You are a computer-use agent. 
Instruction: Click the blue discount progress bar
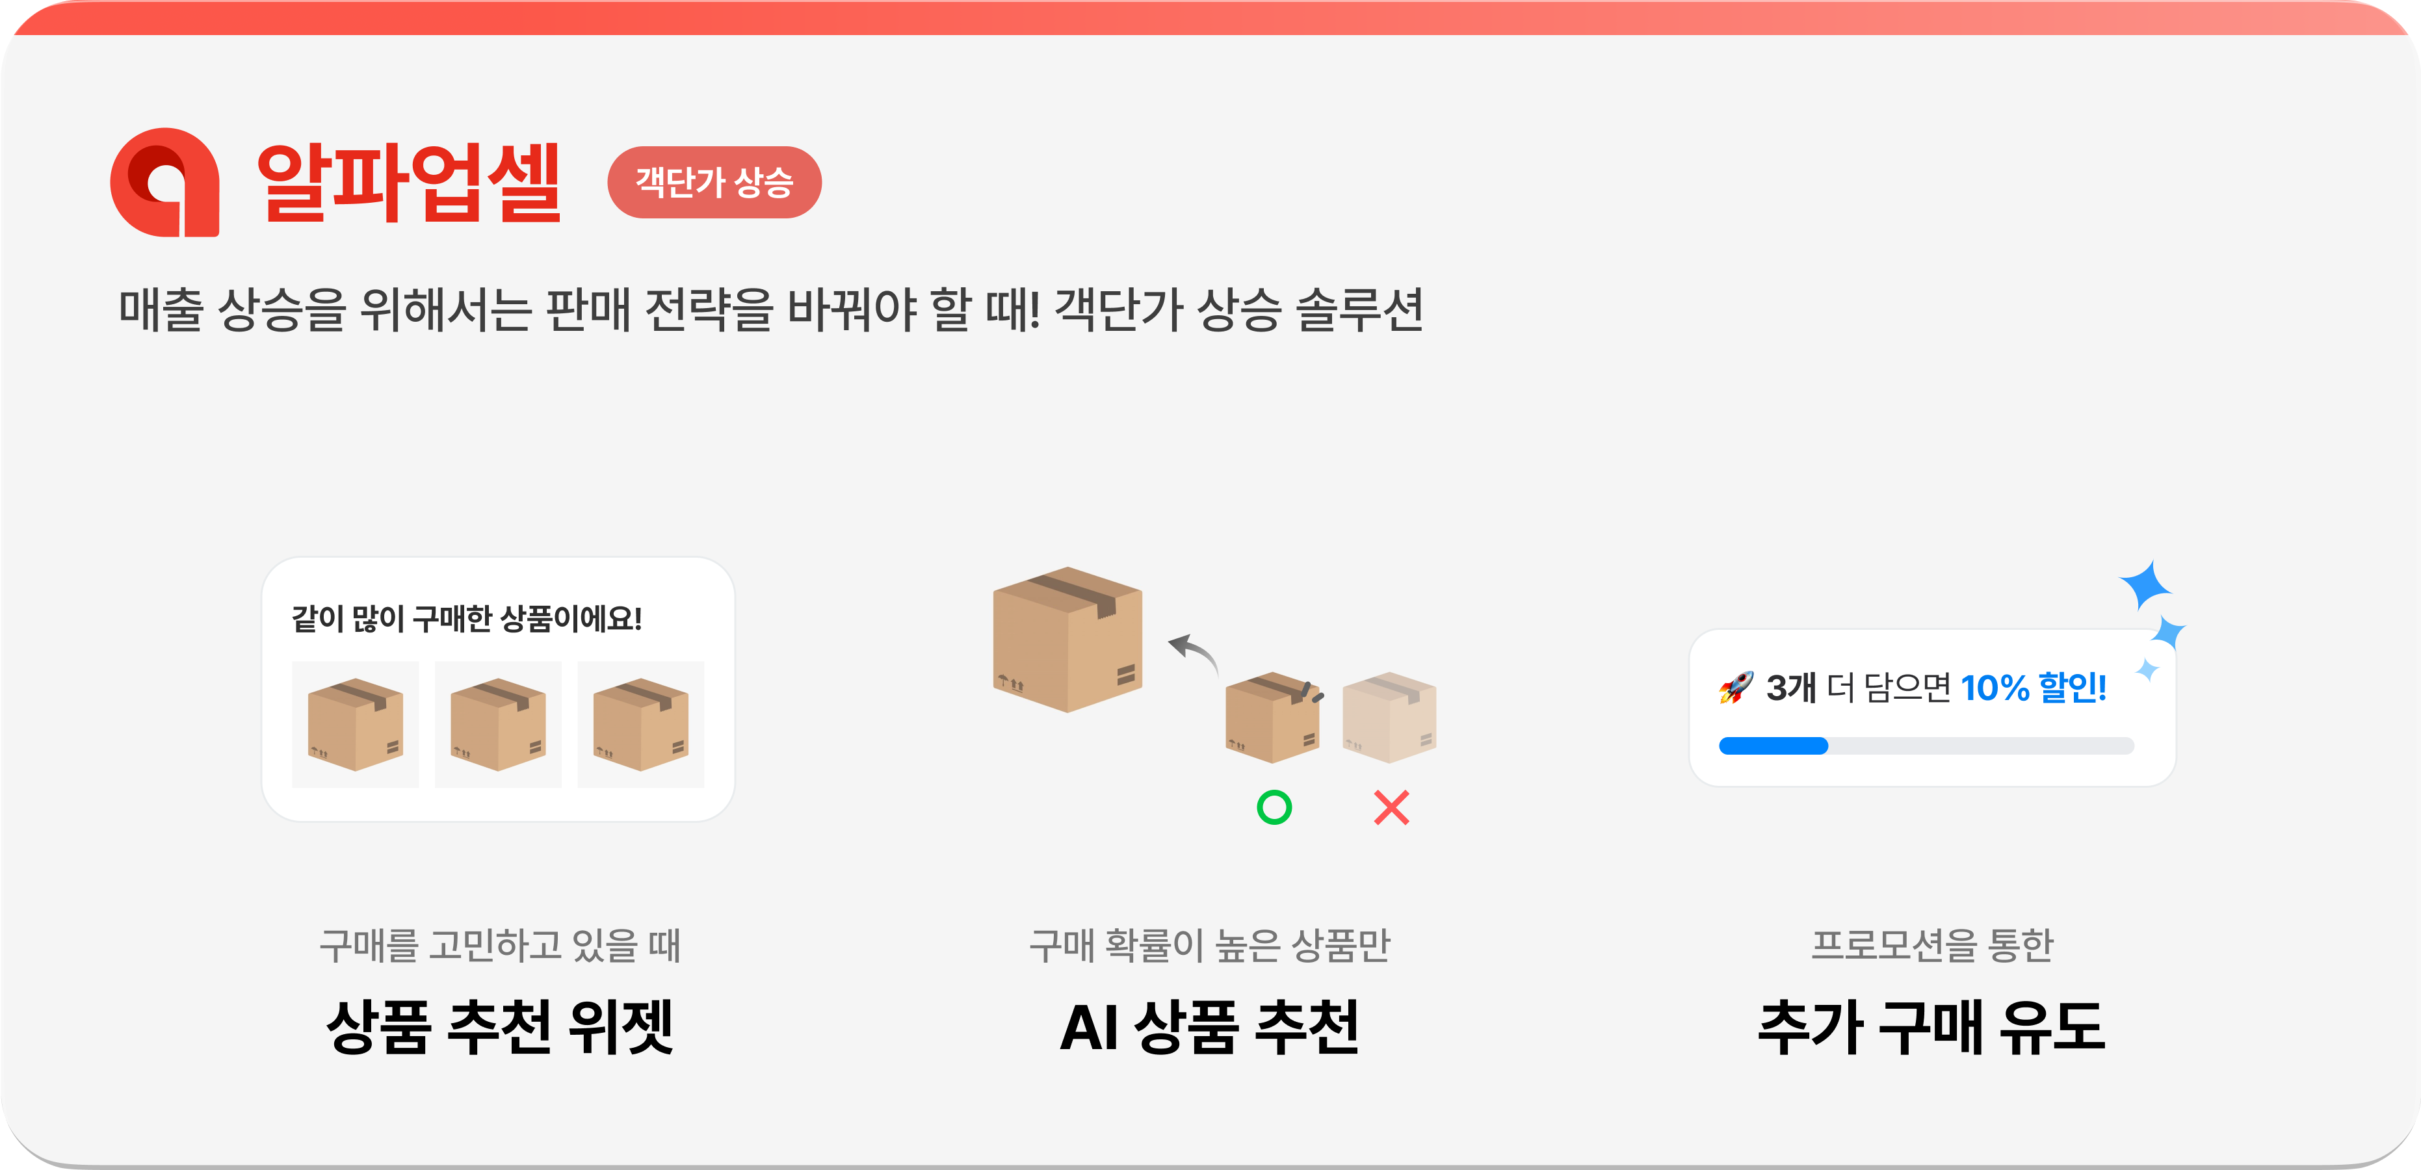1927,746
